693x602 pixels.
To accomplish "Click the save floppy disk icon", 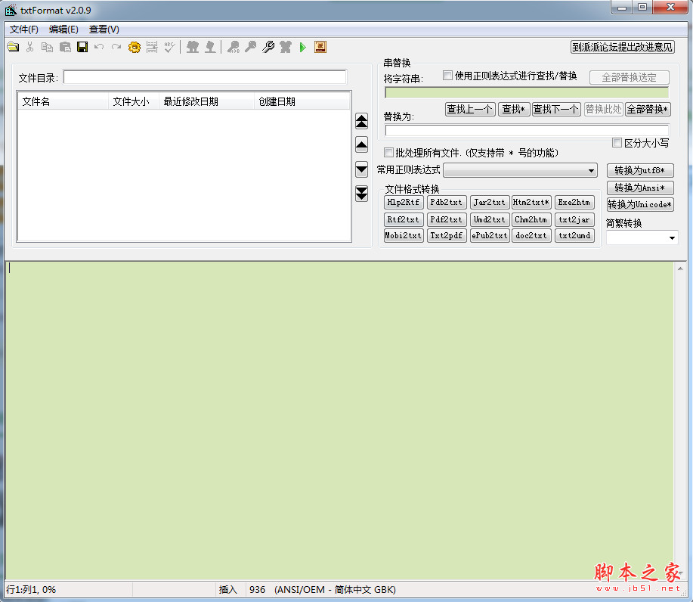I will coord(82,47).
